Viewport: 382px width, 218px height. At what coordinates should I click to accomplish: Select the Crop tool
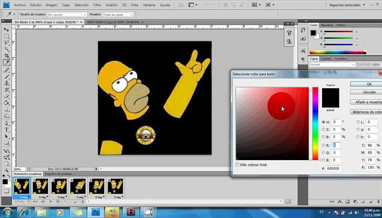click(7, 56)
